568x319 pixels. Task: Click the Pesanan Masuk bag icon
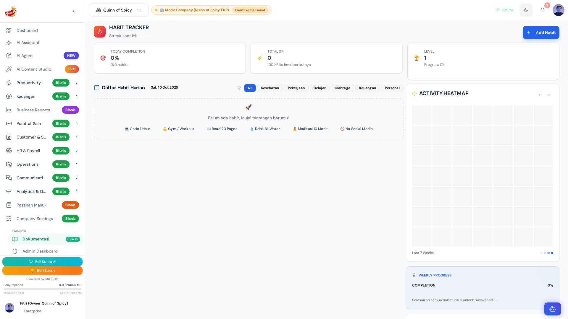[x=9, y=205]
